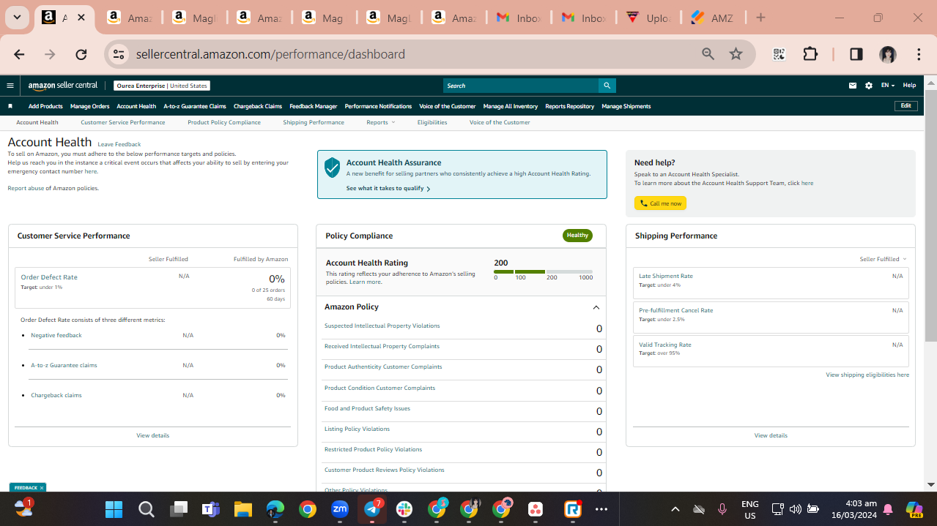The image size is (937, 526).
Task: Open Manage All Inventory in navigation
Action: pos(511,106)
